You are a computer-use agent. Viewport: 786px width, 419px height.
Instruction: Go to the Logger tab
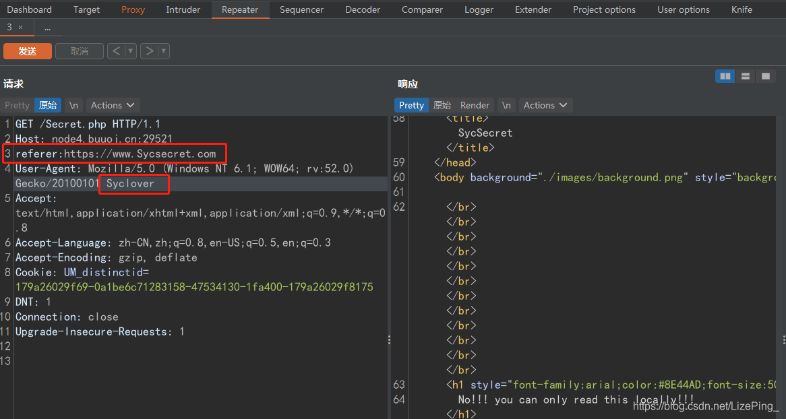pos(479,9)
